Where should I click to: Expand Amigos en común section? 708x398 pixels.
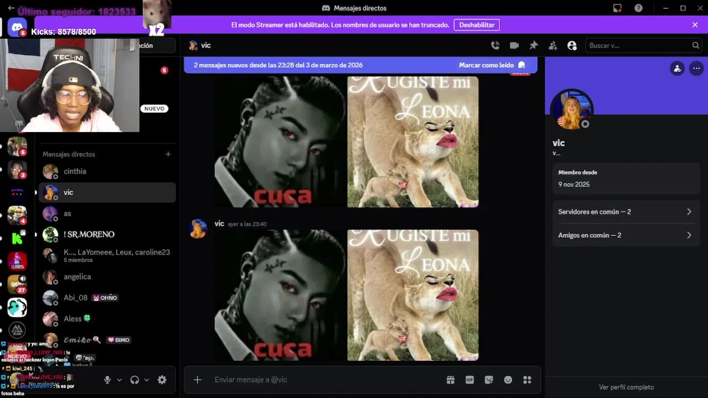(625, 235)
